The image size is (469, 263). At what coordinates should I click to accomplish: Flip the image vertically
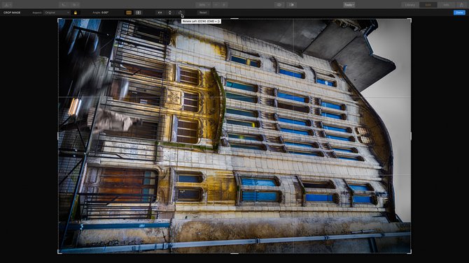point(170,13)
